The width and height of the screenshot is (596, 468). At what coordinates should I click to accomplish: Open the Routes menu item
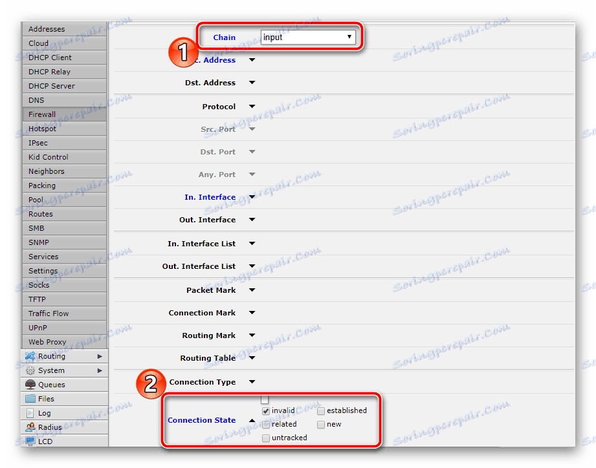point(64,214)
